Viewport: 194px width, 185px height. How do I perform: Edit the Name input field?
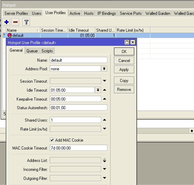point(79,60)
